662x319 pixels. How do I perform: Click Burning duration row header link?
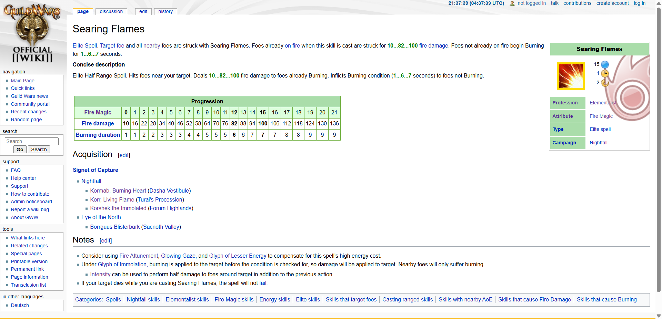[x=98, y=135]
